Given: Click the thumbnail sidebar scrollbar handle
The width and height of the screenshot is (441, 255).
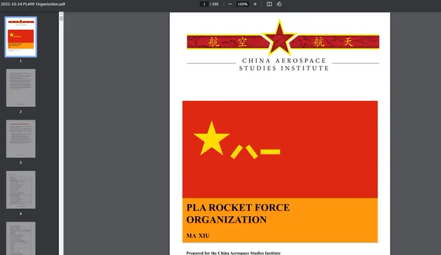Looking at the screenshot, I should pyautogui.click(x=62, y=19).
